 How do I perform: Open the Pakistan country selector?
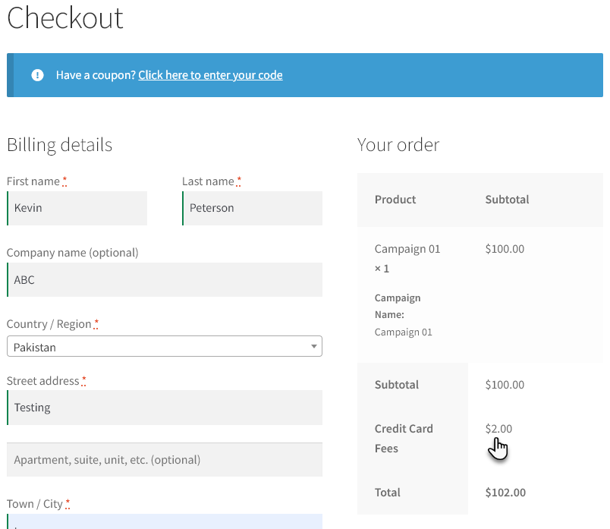(x=165, y=346)
